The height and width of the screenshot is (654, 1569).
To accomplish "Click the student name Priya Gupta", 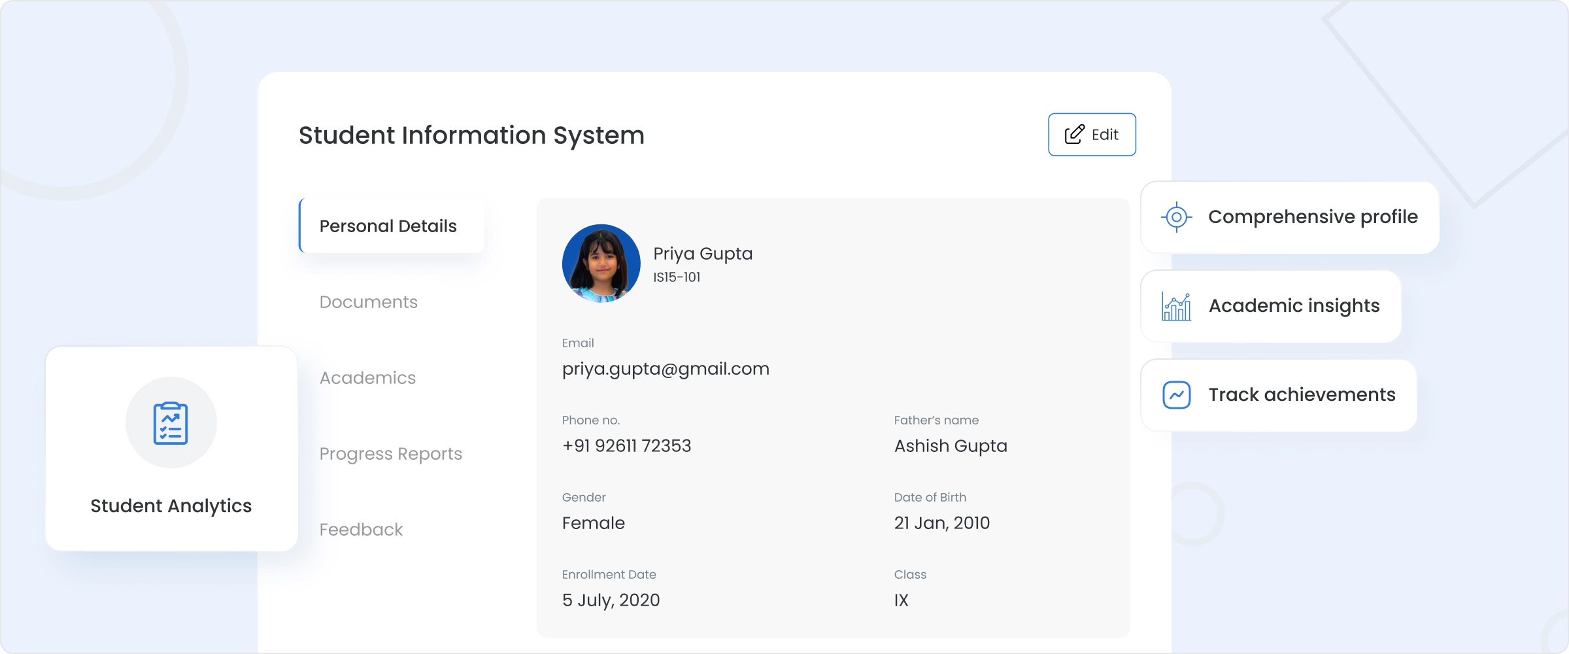I will click(x=703, y=253).
